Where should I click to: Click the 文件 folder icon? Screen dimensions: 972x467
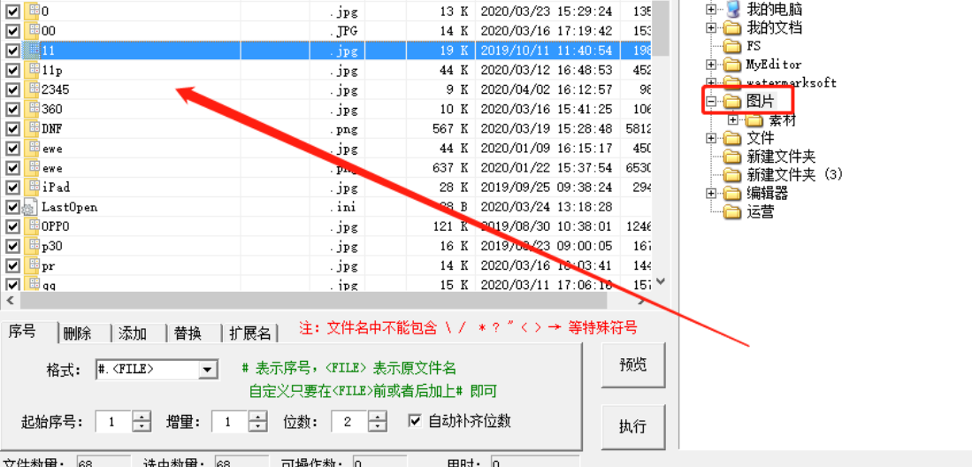point(732,138)
